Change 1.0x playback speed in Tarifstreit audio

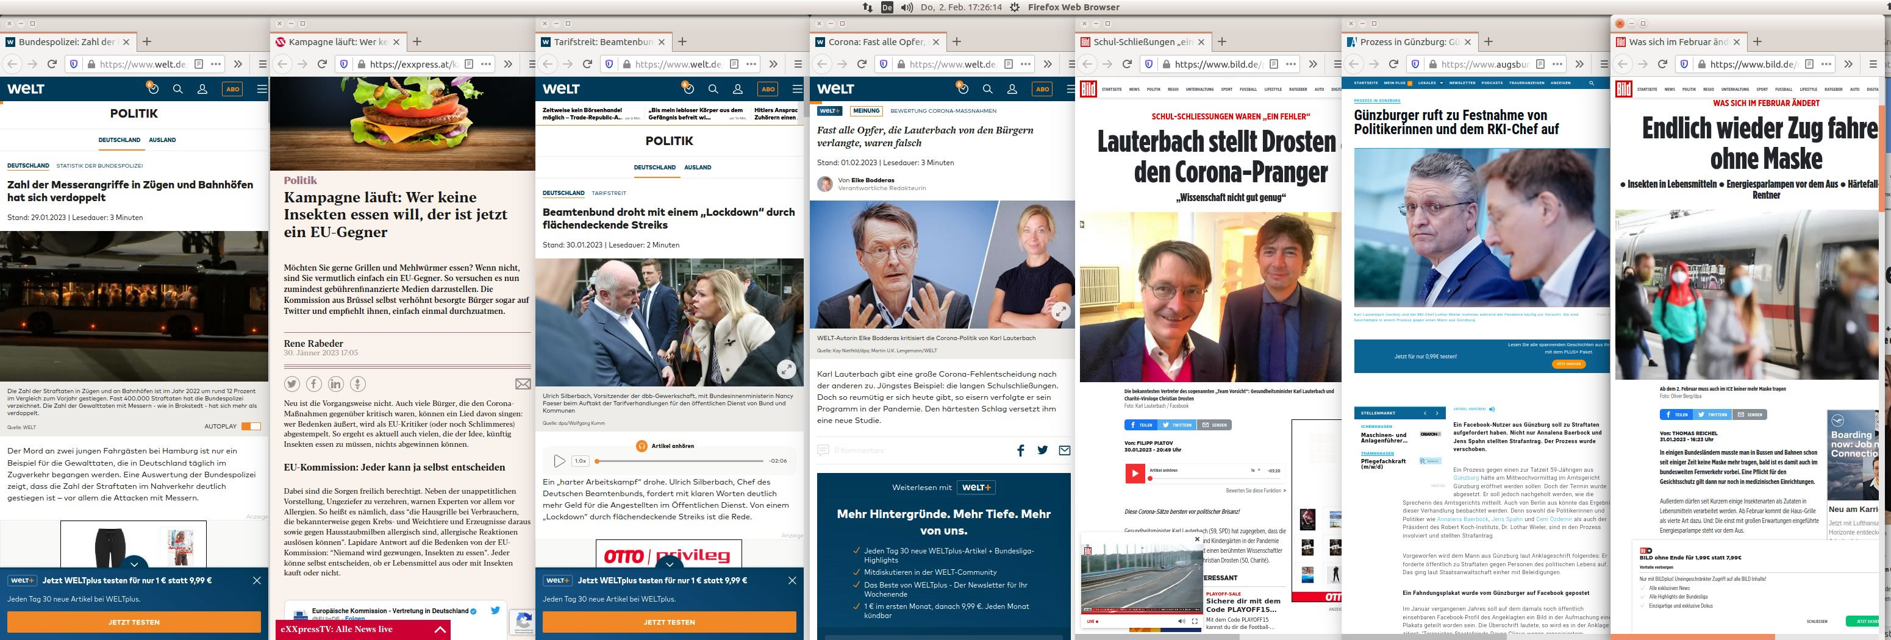(x=581, y=461)
